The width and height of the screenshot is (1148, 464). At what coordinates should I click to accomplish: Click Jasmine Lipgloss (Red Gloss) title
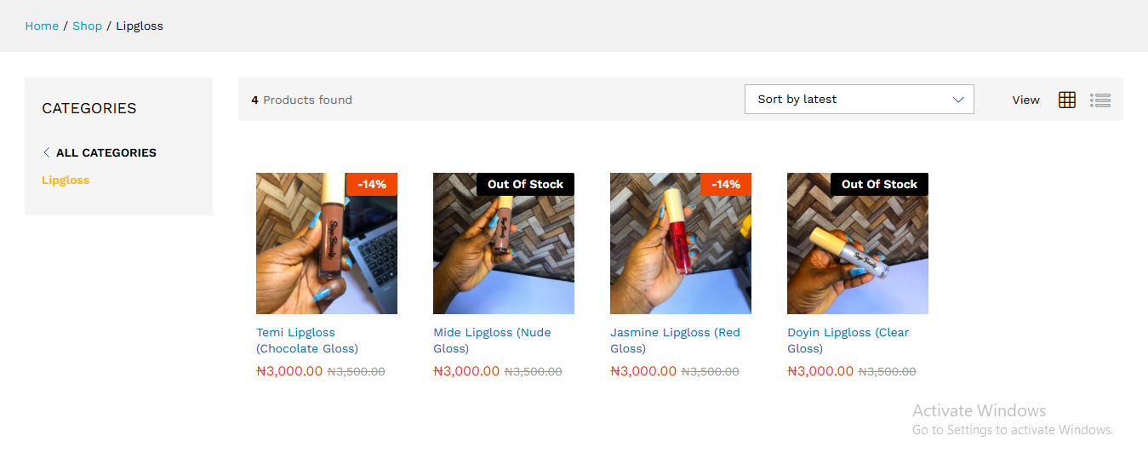click(x=675, y=341)
